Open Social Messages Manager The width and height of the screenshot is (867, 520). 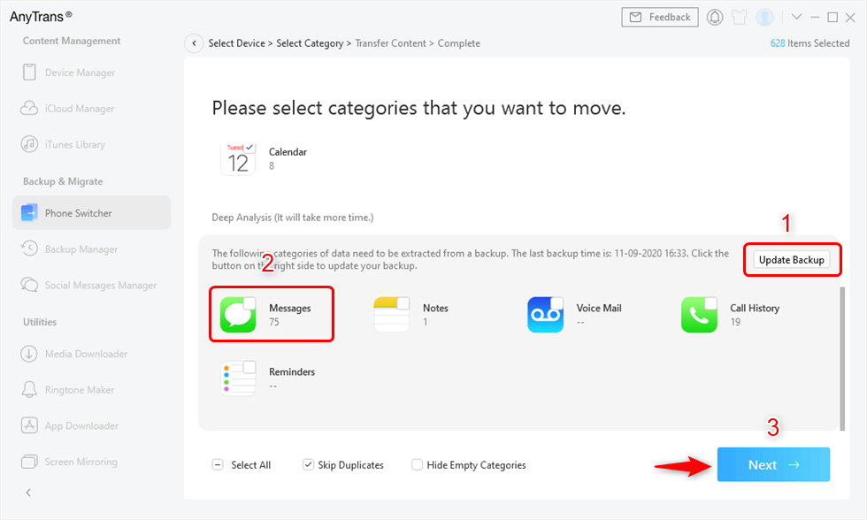click(101, 285)
